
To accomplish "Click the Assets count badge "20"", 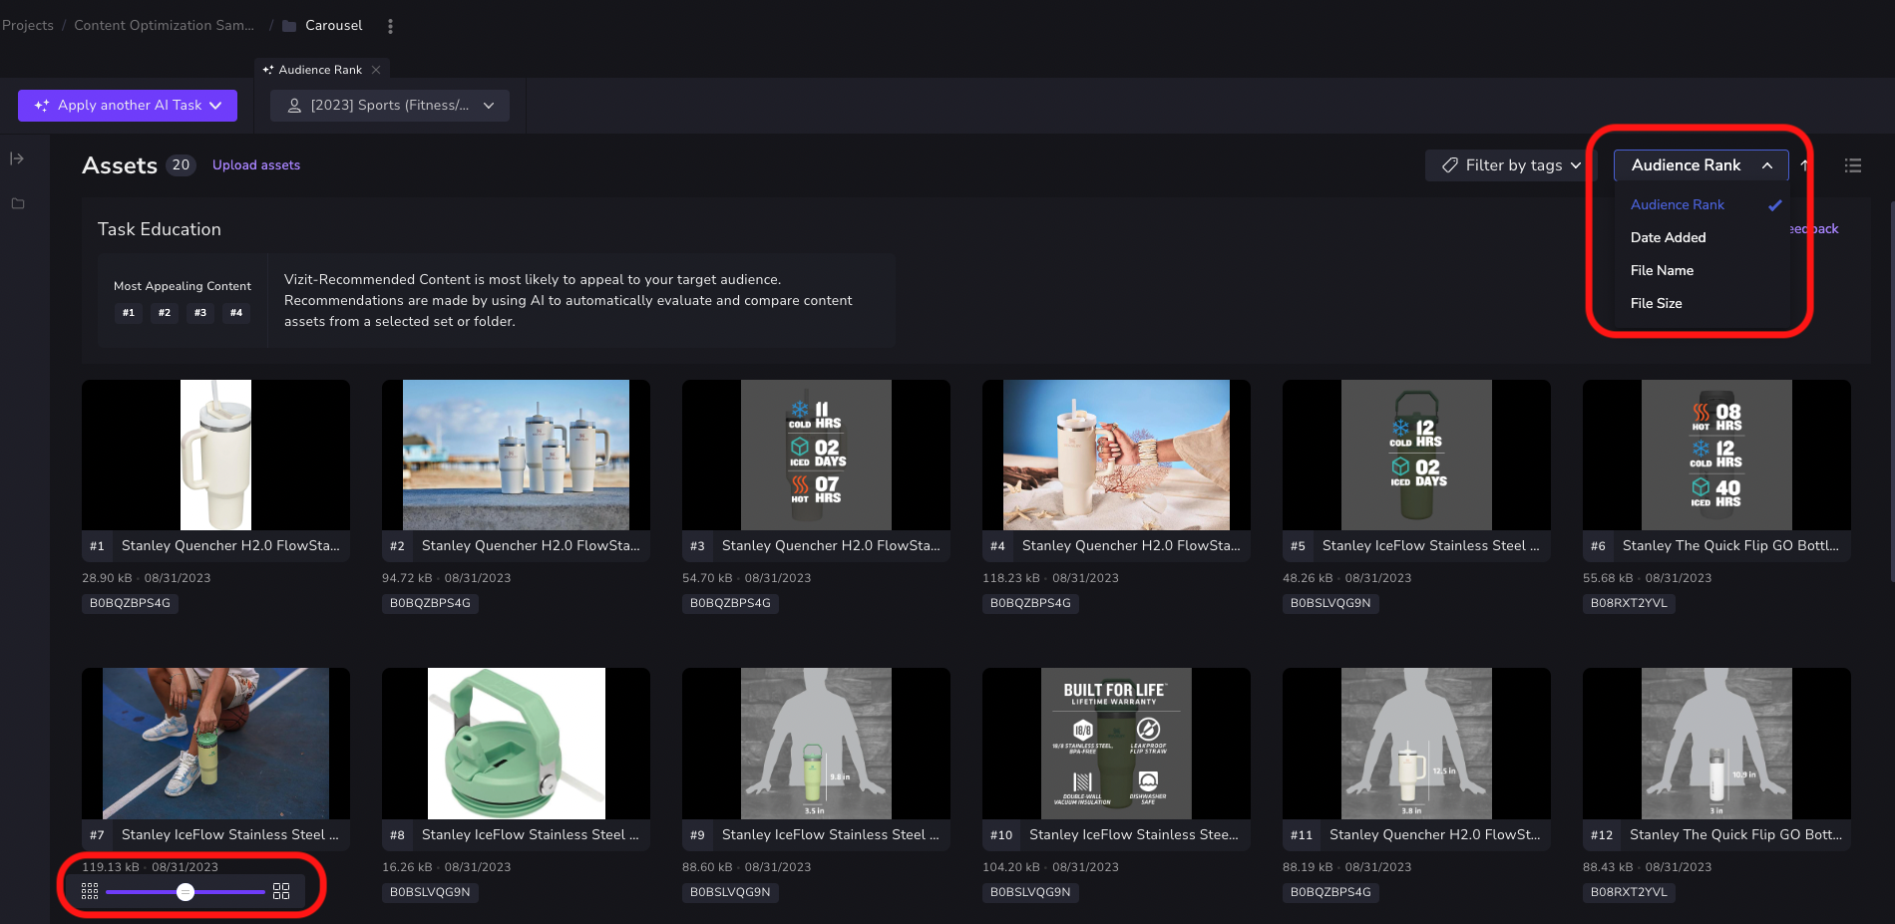I will click(181, 165).
